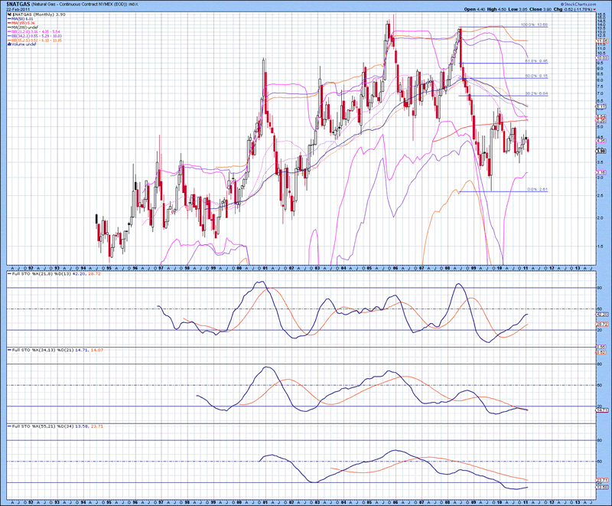
Task: Click the $NATGAS (Monthly) candlestick legend icon
Action: (x=8, y=14)
